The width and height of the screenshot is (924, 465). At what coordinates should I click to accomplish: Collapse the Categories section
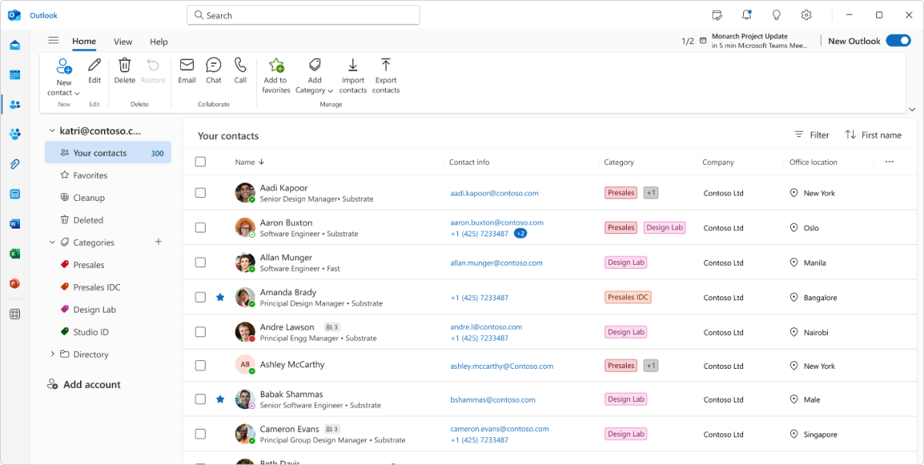coord(52,241)
